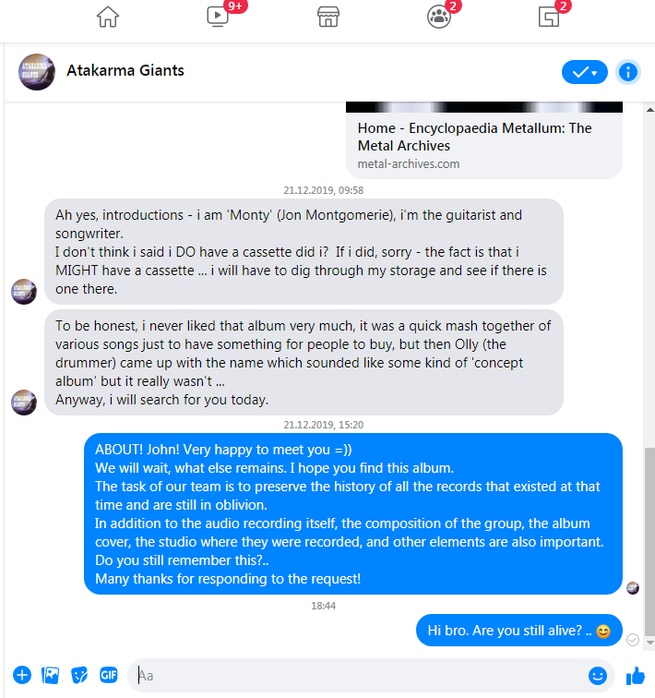The width and height of the screenshot is (655, 698).
Task: Click scrollbar up arrow in chat
Action: [x=650, y=110]
